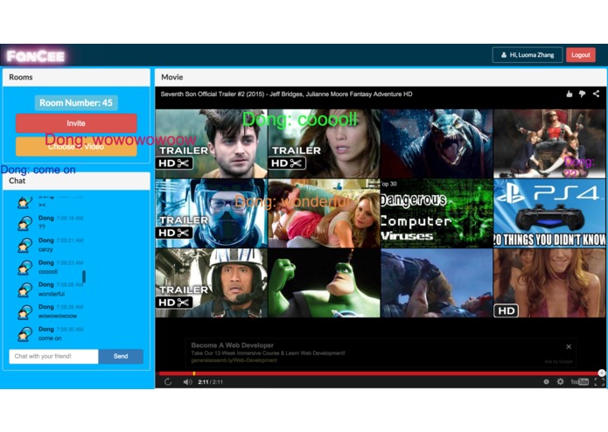Click the Room Number: 45 label

pos(76,102)
